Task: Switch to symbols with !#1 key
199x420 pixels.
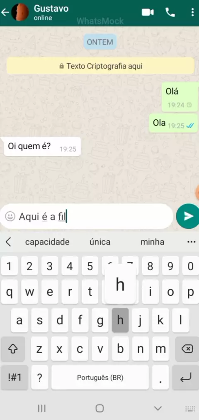Action: click(15, 378)
